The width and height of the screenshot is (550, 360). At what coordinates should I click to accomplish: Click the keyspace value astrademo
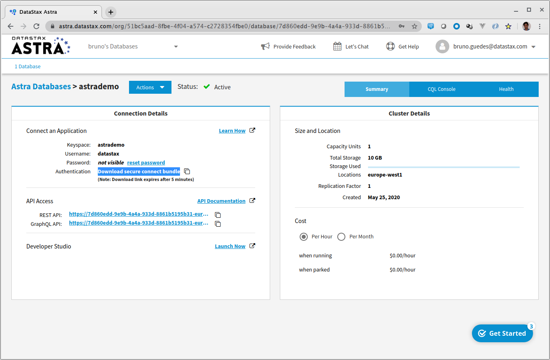111,145
